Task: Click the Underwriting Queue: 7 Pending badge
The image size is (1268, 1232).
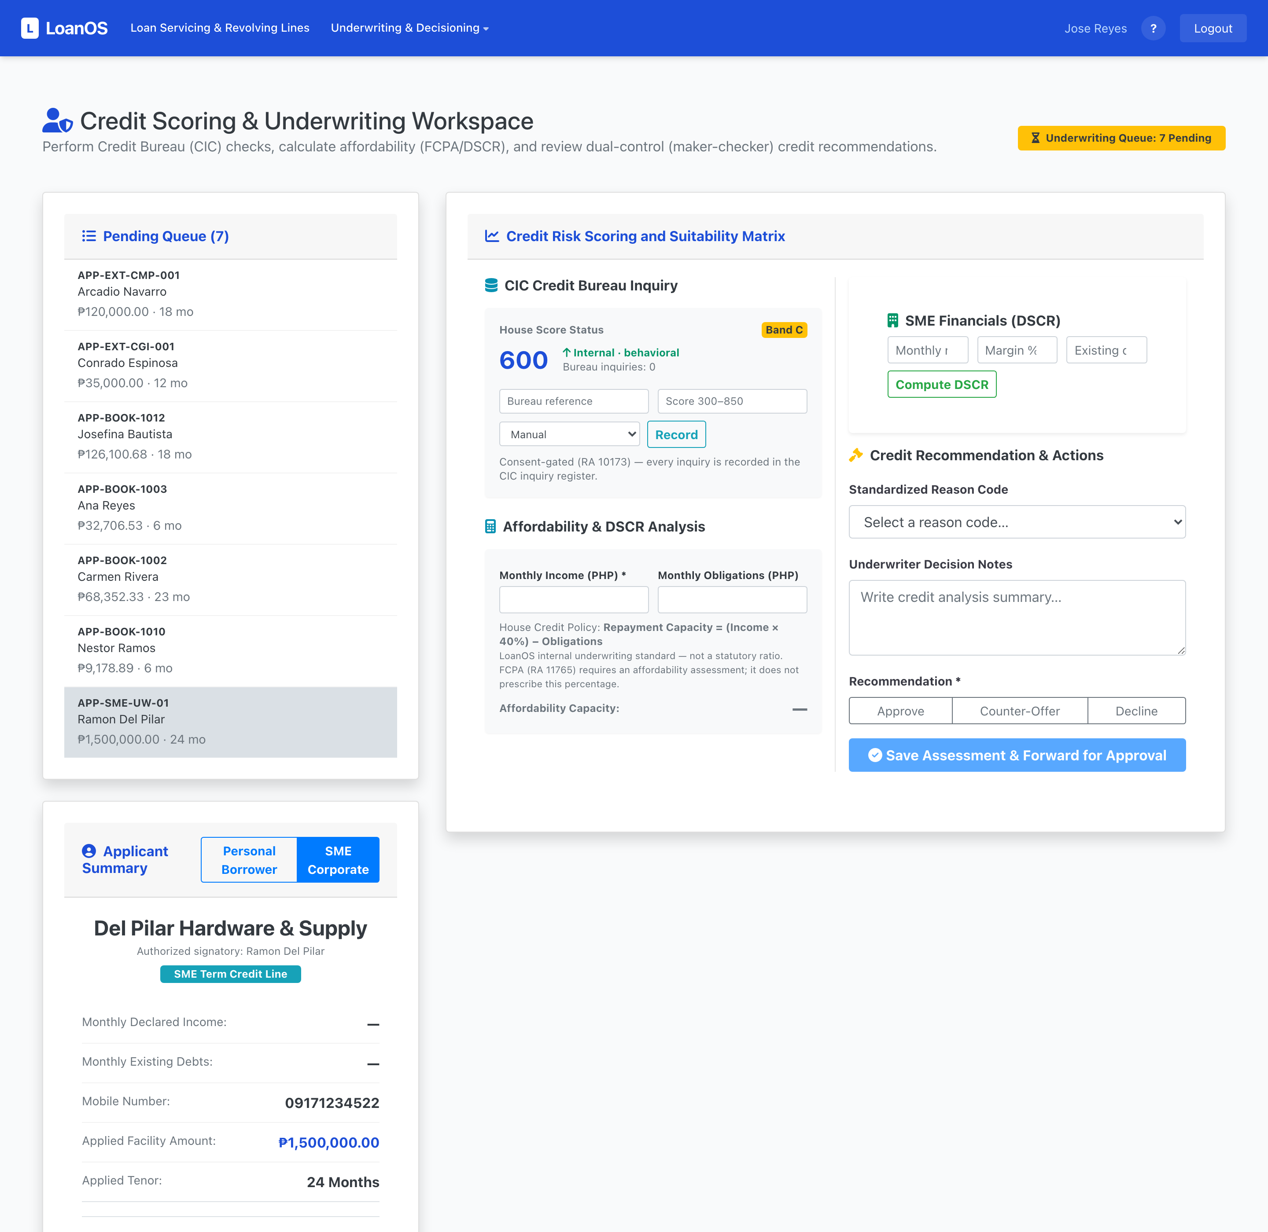Action: [1121, 138]
